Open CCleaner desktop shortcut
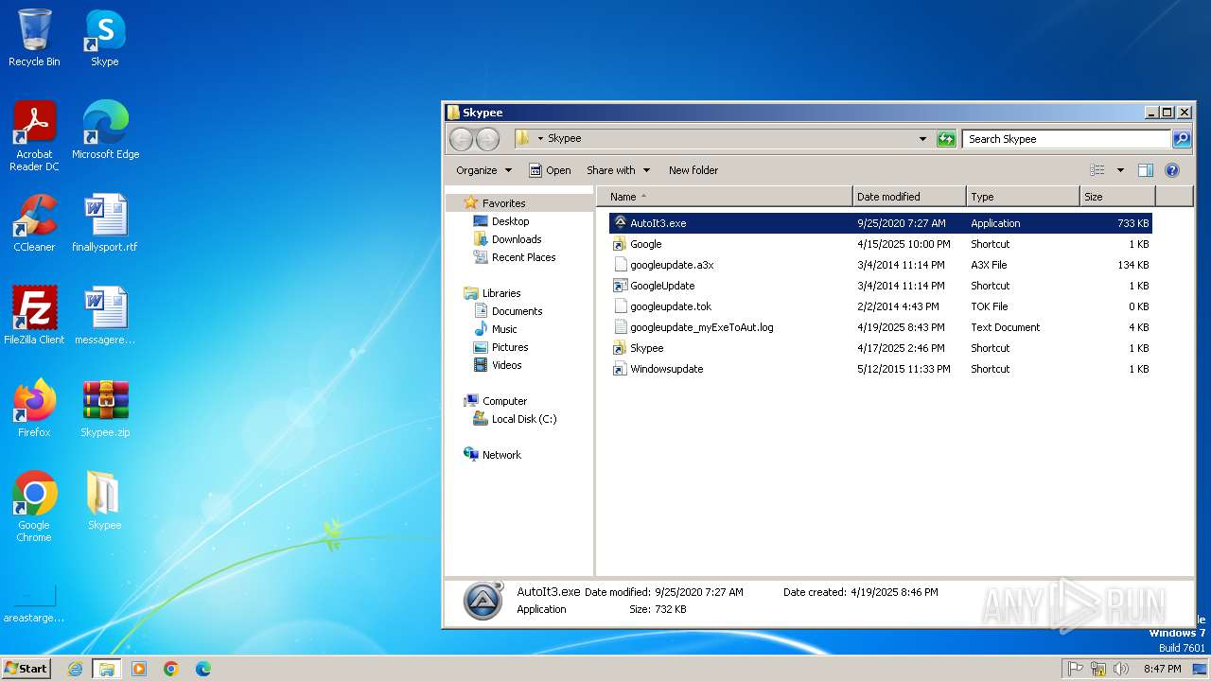1211x681 pixels. click(x=34, y=223)
